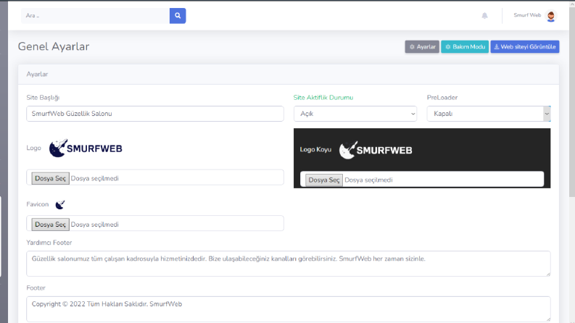This screenshot has width=575, height=323.
Task: Enable Bakım Modu
Action: 465,47
